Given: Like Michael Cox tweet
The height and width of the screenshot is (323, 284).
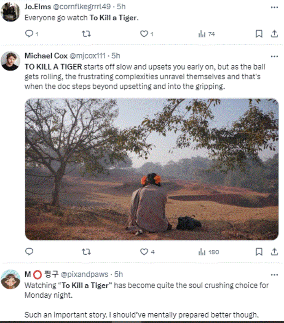Looking at the screenshot, I should pyautogui.click(x=144, y=252).
